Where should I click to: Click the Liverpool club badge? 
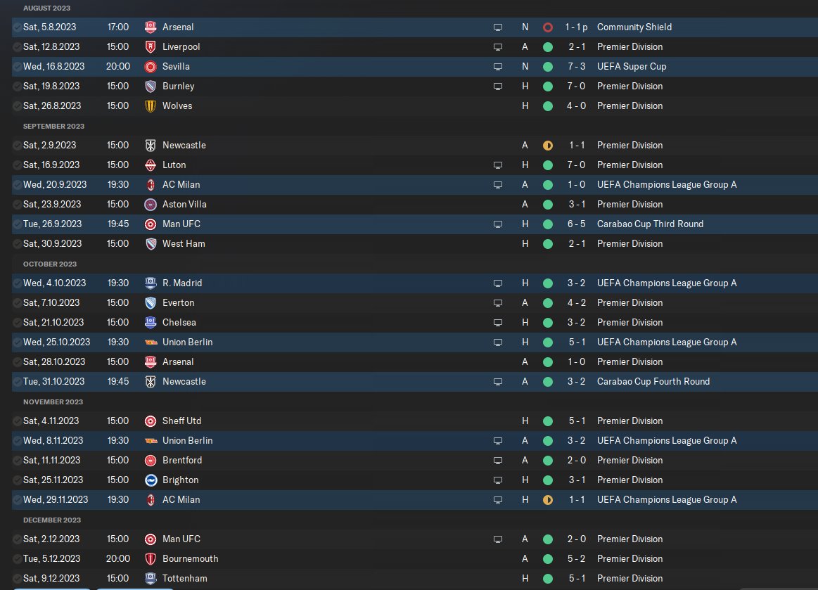(x=150, y=47)
